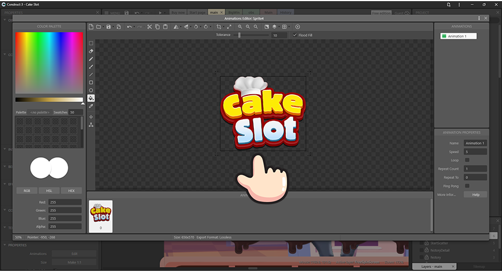Switch to the HEX color tab
The image size is (502, 272).
pyautogui.click(x=71, y=191)
